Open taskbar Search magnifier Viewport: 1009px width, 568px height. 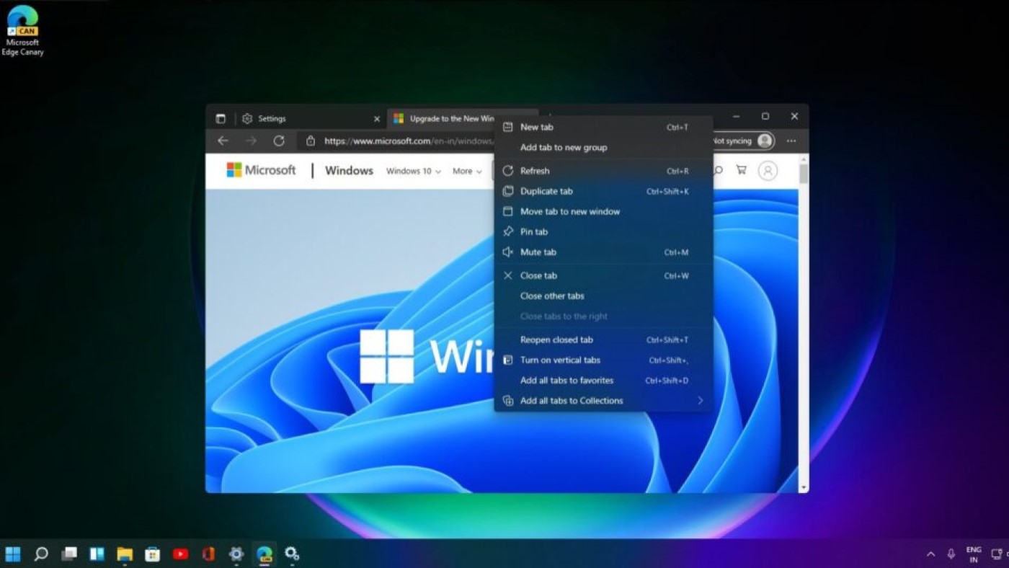pyautogui.click(x=41, y=554)
